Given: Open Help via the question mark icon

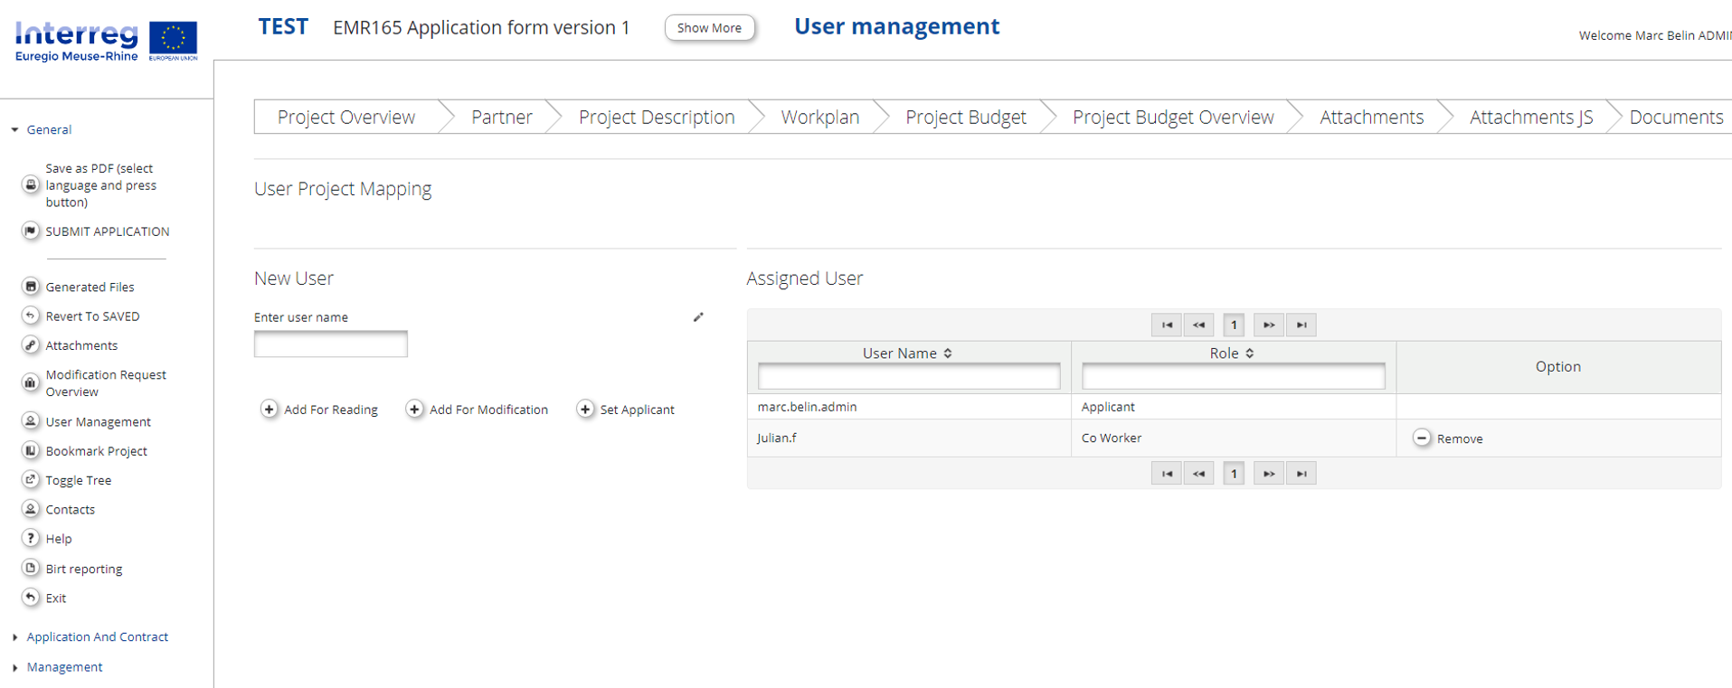Looking at the screenshot, I should (x=31, y=539).
